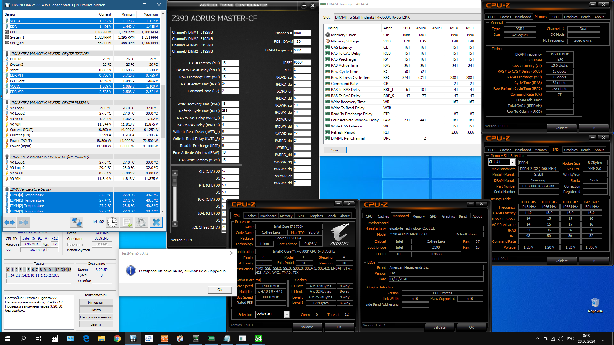Expand the Memory Slot Selection dropdown
Viewport: 614px width, 345px height.
point(513,162)
